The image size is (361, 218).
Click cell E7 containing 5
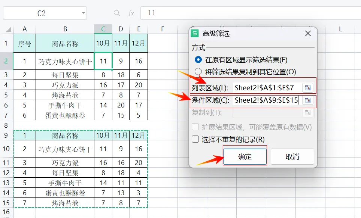click(139, 115)
